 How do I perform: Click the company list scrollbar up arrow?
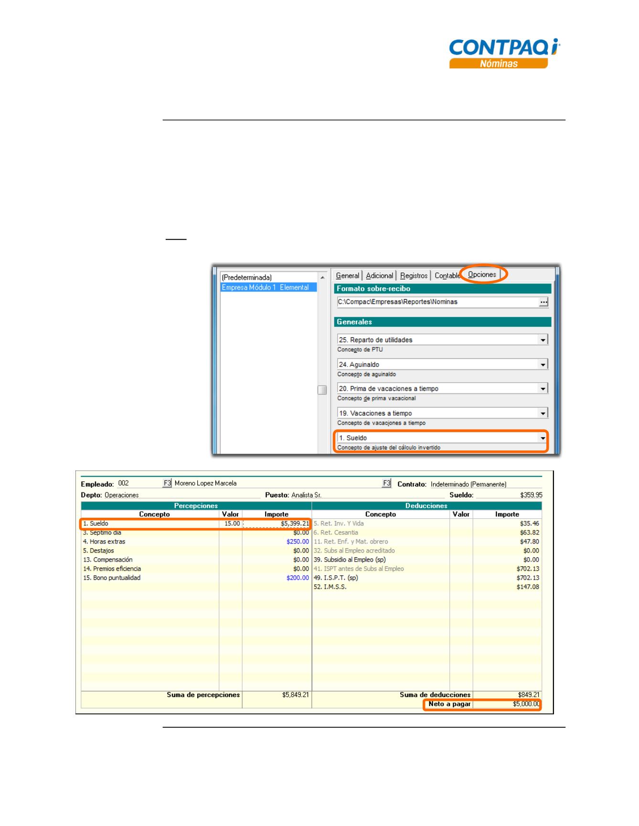point(322,277)
